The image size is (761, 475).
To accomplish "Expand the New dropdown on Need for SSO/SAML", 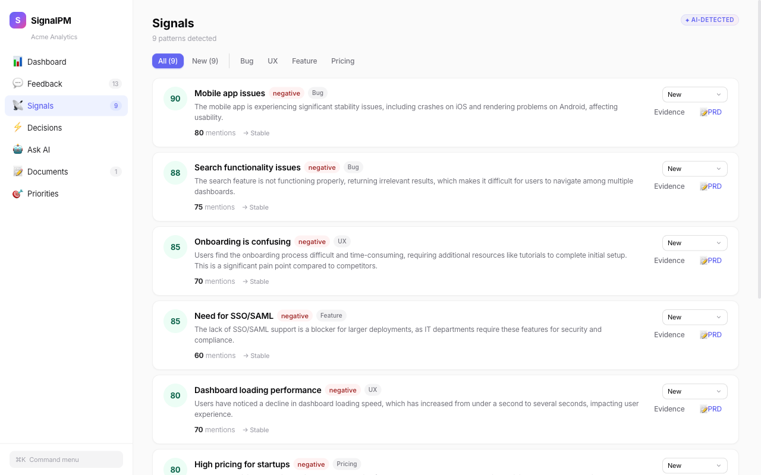I will (x=694, y=317).
